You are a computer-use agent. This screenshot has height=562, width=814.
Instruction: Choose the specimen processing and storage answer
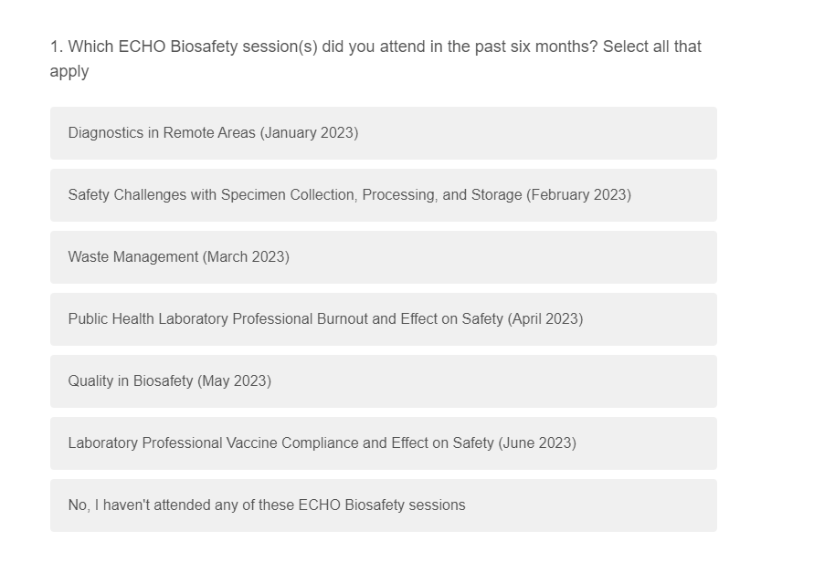pyautogui.click(x=349, y=195)
